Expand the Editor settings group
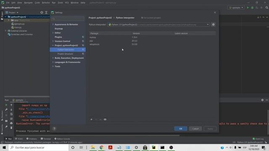 pyautogui.click(x=53, y=33)
